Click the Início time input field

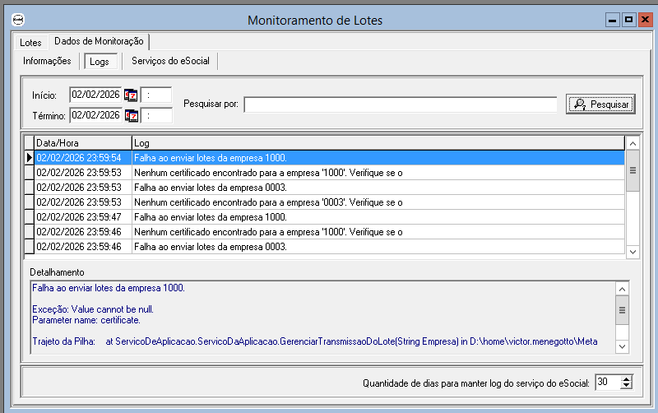click(x=156, y=95)
